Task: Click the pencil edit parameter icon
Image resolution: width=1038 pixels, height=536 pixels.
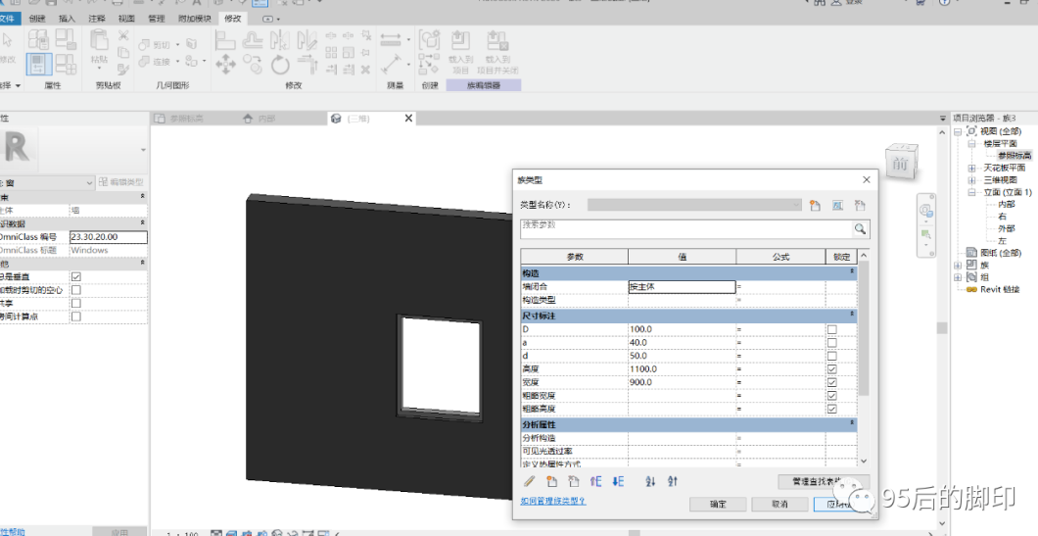Action: [x=530, y=482]
